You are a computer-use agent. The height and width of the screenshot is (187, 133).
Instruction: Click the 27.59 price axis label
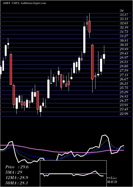[x=124, y=71]
